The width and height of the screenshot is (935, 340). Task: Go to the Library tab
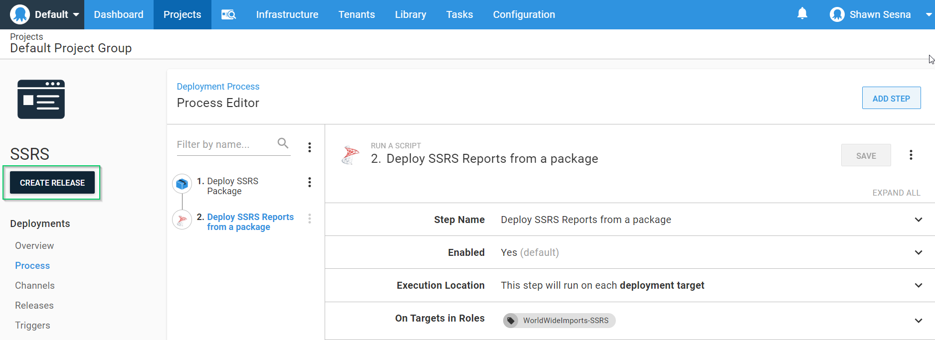(410, 14)
